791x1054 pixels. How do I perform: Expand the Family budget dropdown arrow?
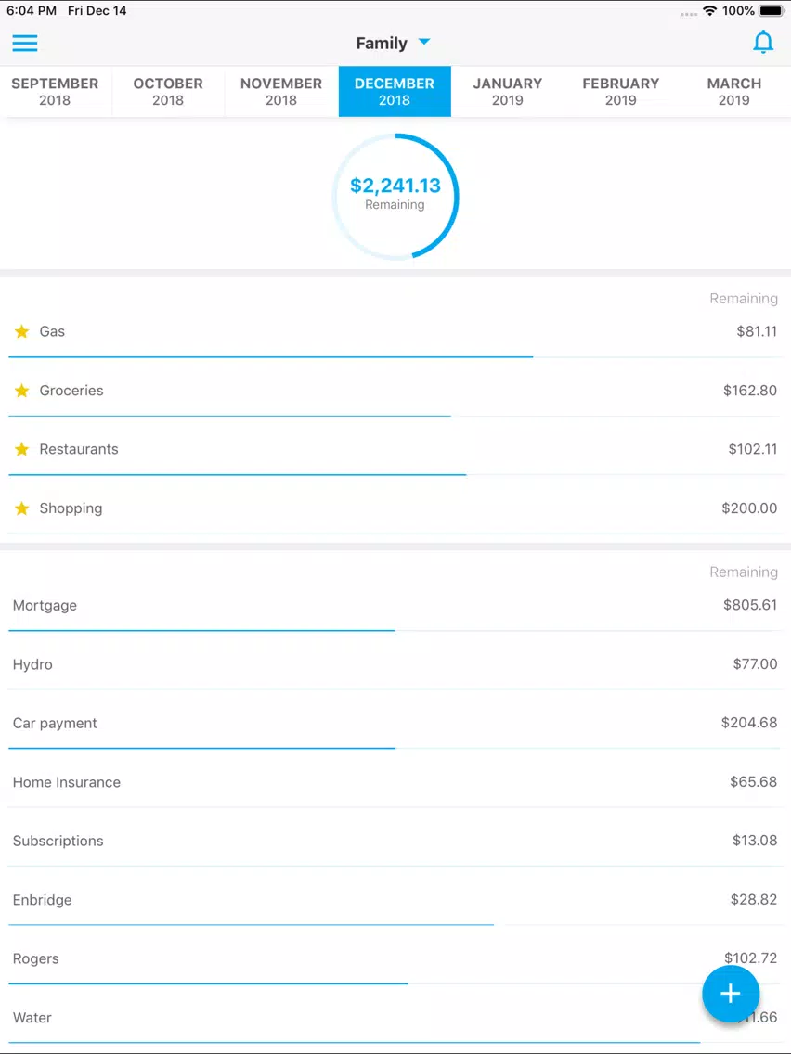[424, 43]
